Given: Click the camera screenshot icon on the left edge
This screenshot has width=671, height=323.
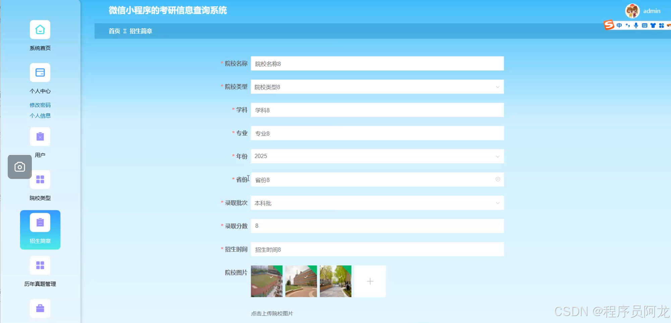Looking at the screenshot, I should tap(19, 167).
